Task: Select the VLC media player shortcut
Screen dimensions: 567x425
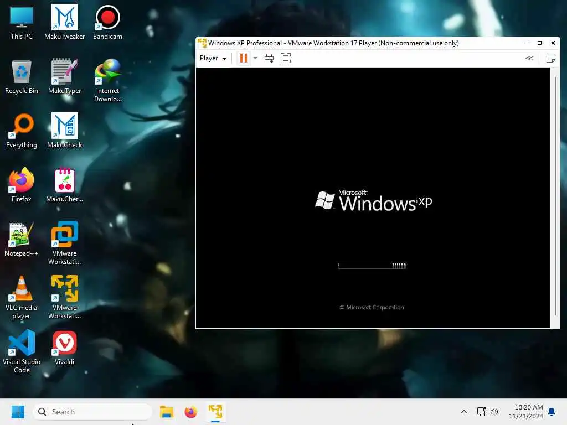Action: (22, 297)
